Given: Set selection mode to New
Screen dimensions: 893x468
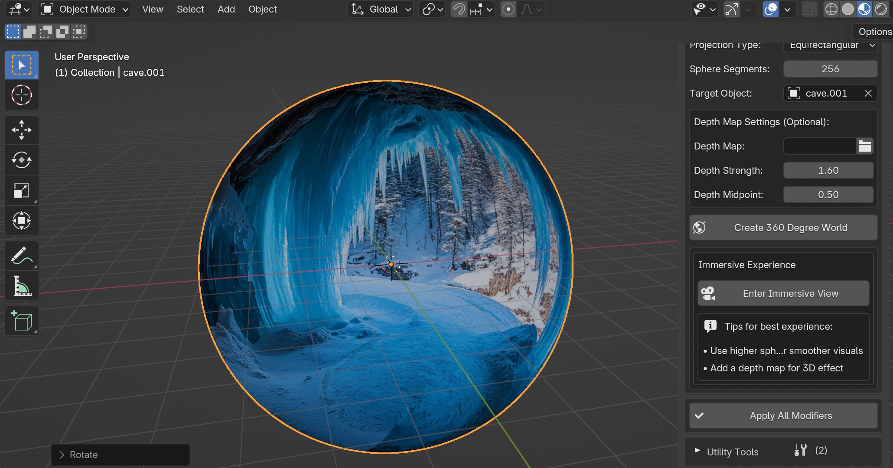Looking at the screenshot, I should point(13,32).
